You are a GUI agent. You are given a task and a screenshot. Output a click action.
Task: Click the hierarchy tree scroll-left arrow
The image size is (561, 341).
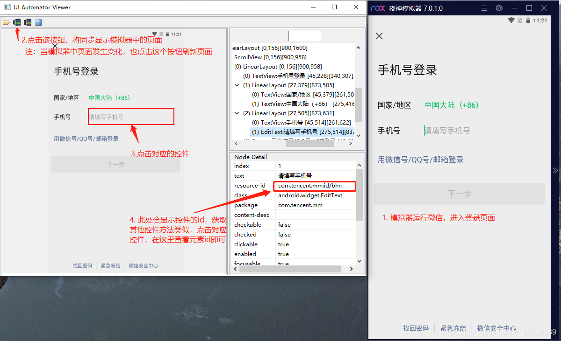click(x=235, y=143)
